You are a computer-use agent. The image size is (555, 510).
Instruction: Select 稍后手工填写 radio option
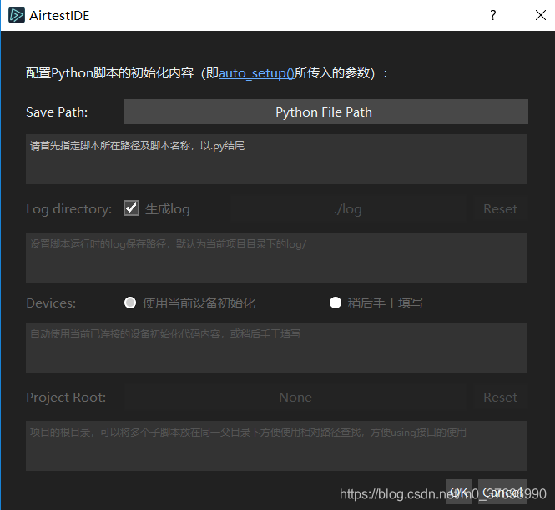coord(336,302)
